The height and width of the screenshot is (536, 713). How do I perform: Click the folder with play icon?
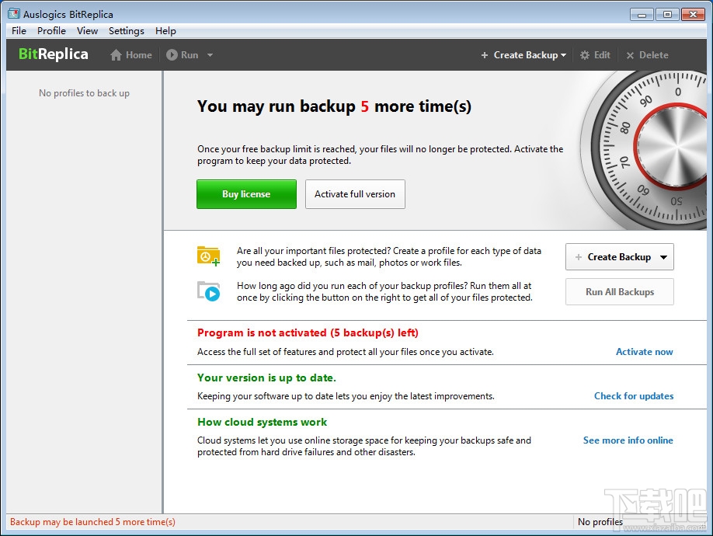[208, 291]
